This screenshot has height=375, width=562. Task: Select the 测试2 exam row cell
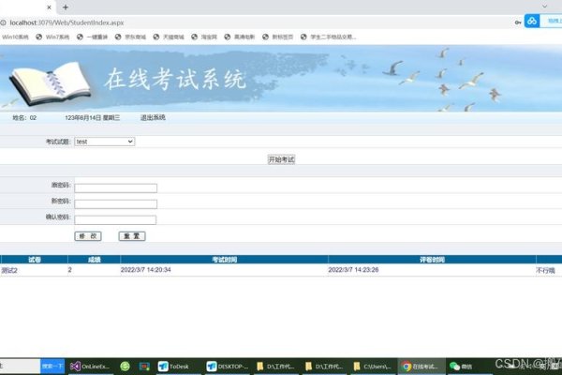(9, 271)
